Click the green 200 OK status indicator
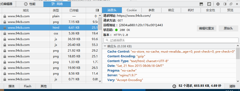This screenshot has width=240, height=91. coord(116,30)
